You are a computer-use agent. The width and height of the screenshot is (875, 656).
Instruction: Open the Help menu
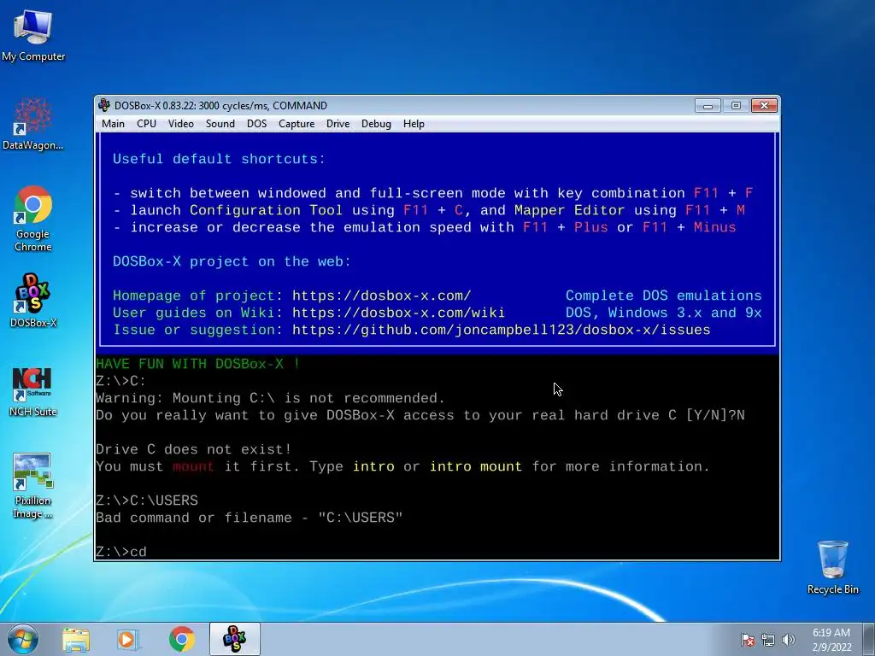tap(414, 124)
